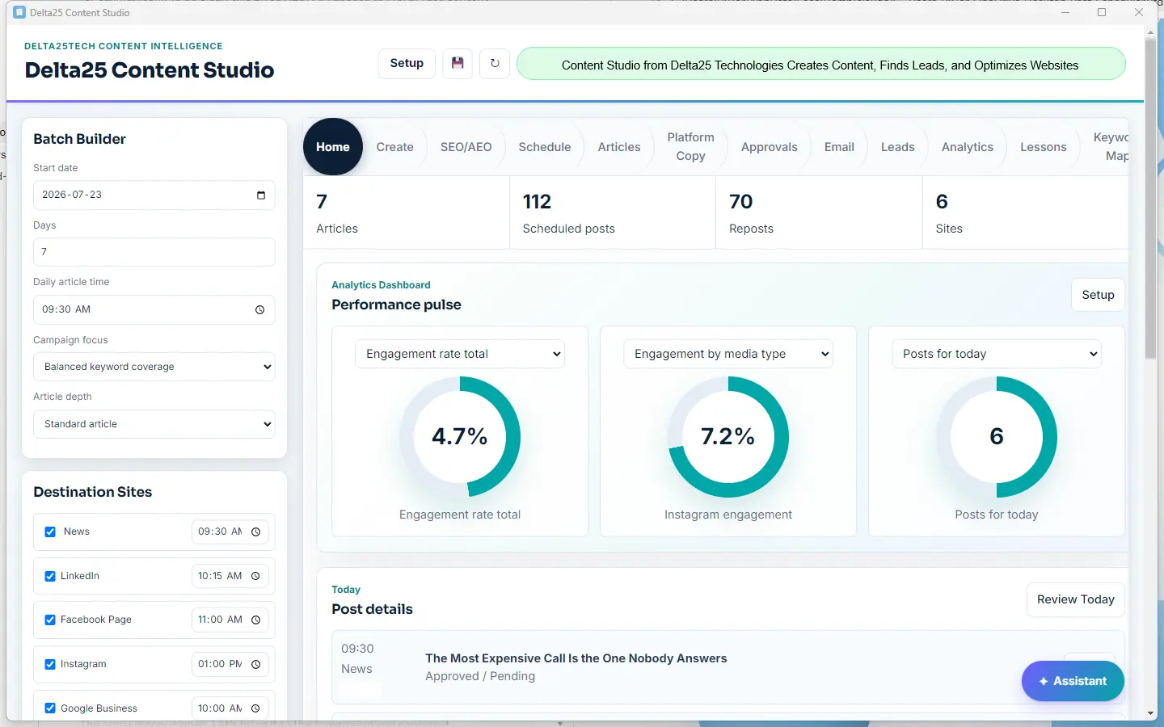Open the Lessons tab
Image resolution: width=1164 pixels, height=727 pixels.
1044,147
